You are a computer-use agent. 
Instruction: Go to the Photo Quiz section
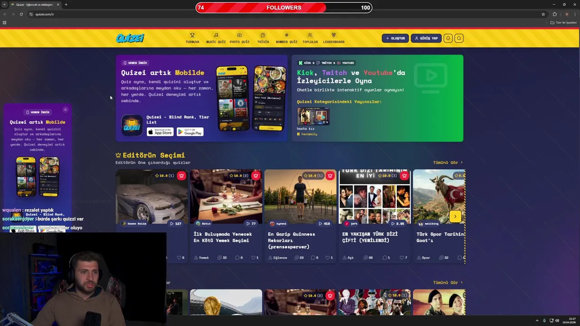pos(239,38)
